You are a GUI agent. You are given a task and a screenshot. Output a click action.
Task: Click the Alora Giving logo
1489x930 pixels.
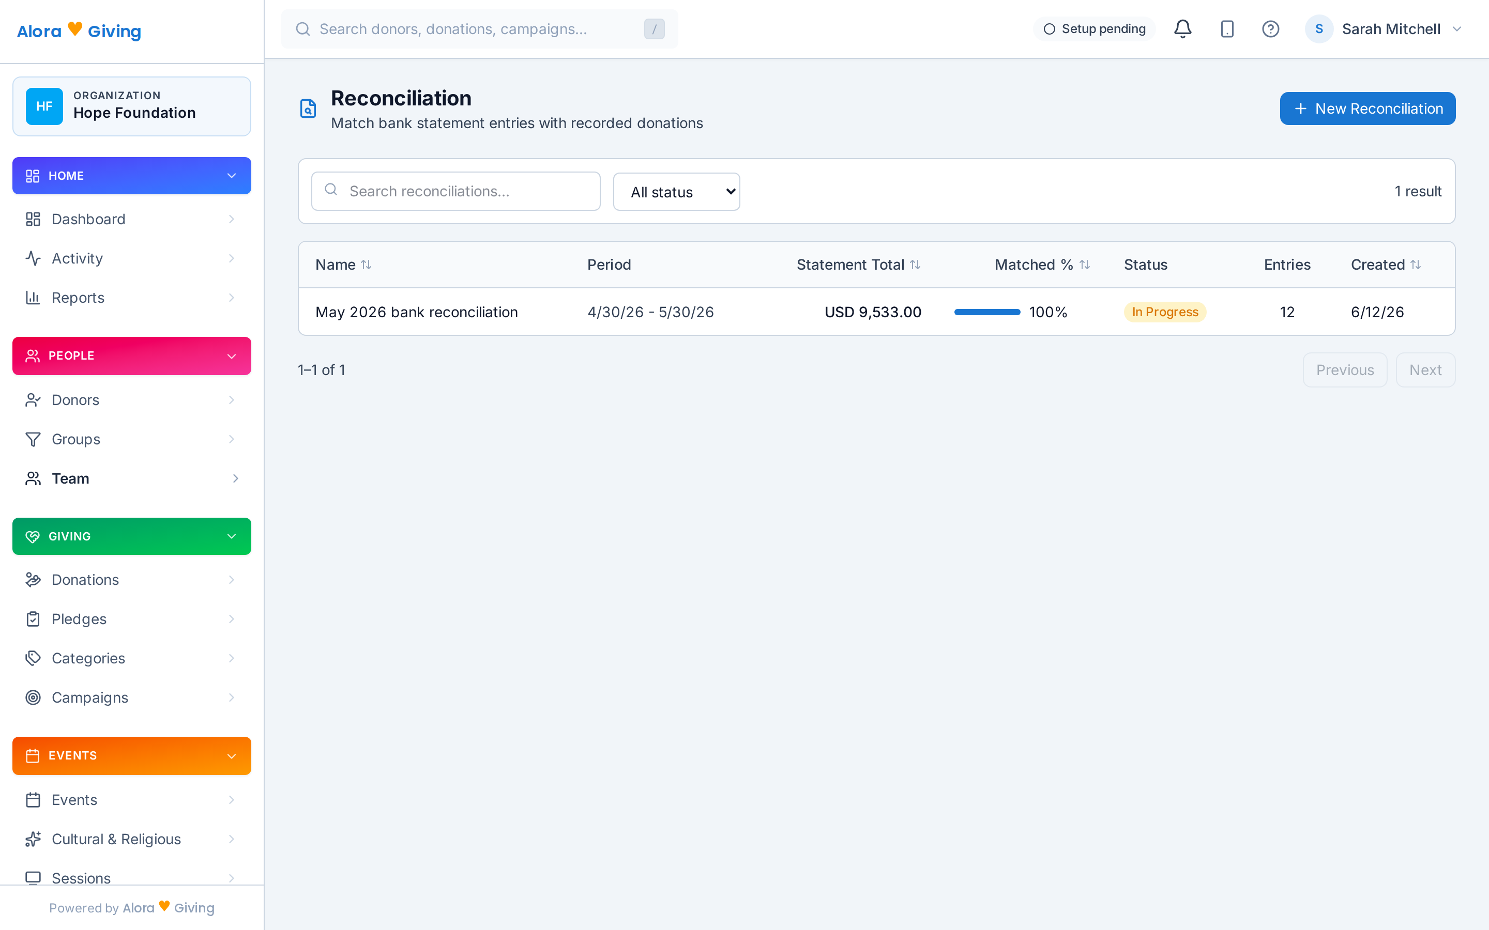(x=79, y=30)
